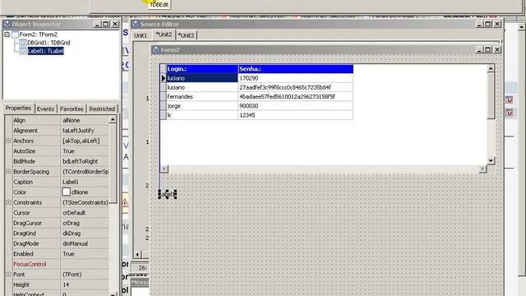Expand the BorderSpacing property

[x=8, y=172]
